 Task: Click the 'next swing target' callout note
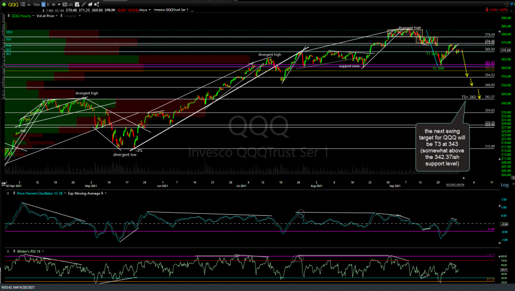(442, 147)
